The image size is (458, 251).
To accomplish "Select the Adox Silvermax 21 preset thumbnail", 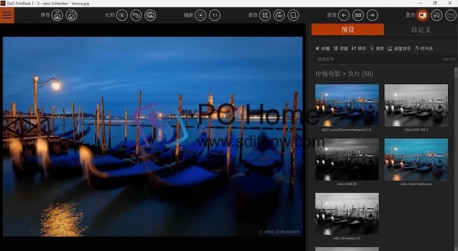I will click(347, 214).
